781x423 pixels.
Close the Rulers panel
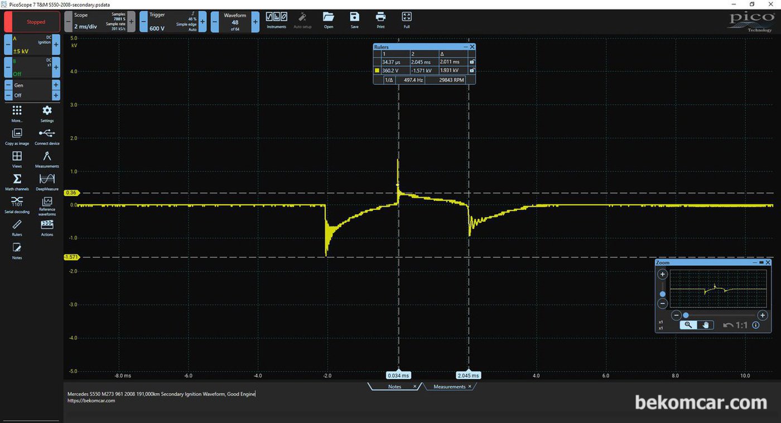[472, 47]
